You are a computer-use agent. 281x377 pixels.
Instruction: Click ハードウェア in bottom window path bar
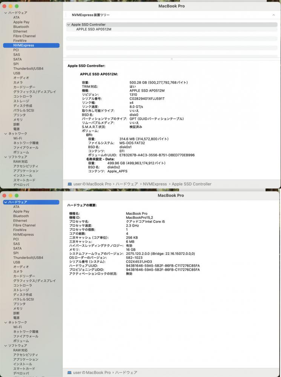pyautogui.click(x=126, y=372)
